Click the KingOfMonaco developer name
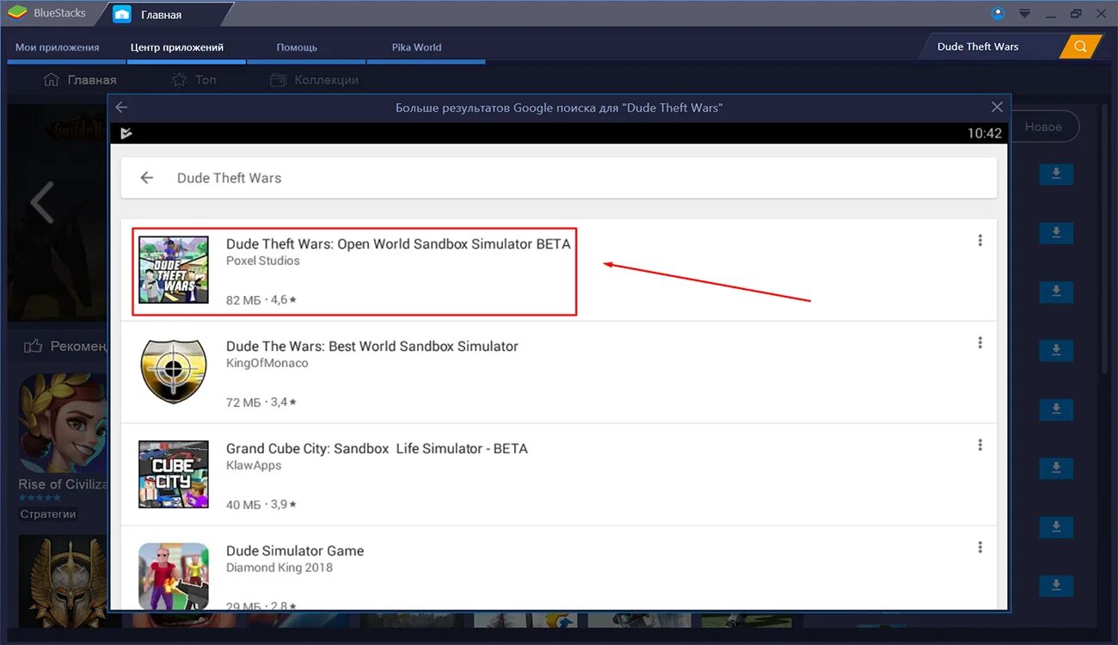 point(267,363)
